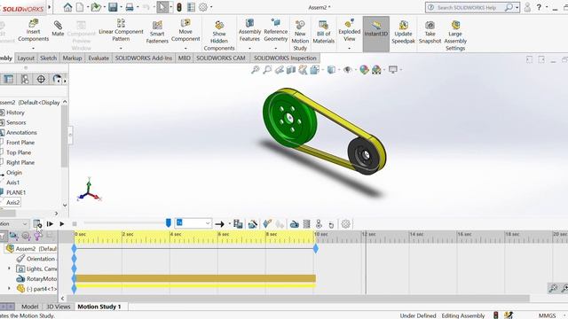Switch to the Sketch tab
Screen dimensions: 568x319
tap(48, 58)
